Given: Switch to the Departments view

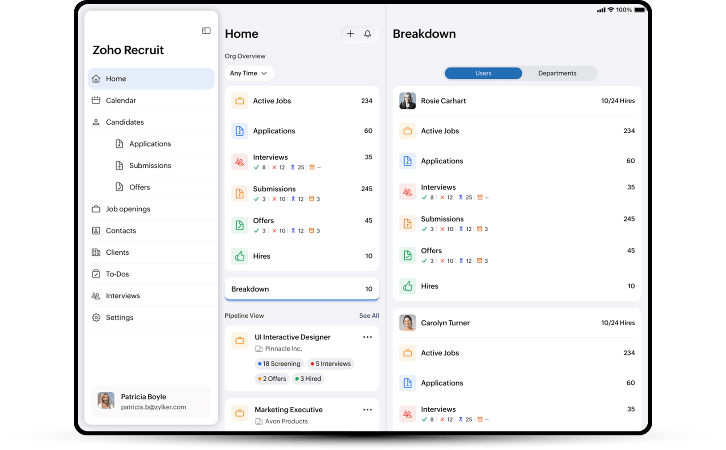Looking at the screenshot, I should coord(558,73).
